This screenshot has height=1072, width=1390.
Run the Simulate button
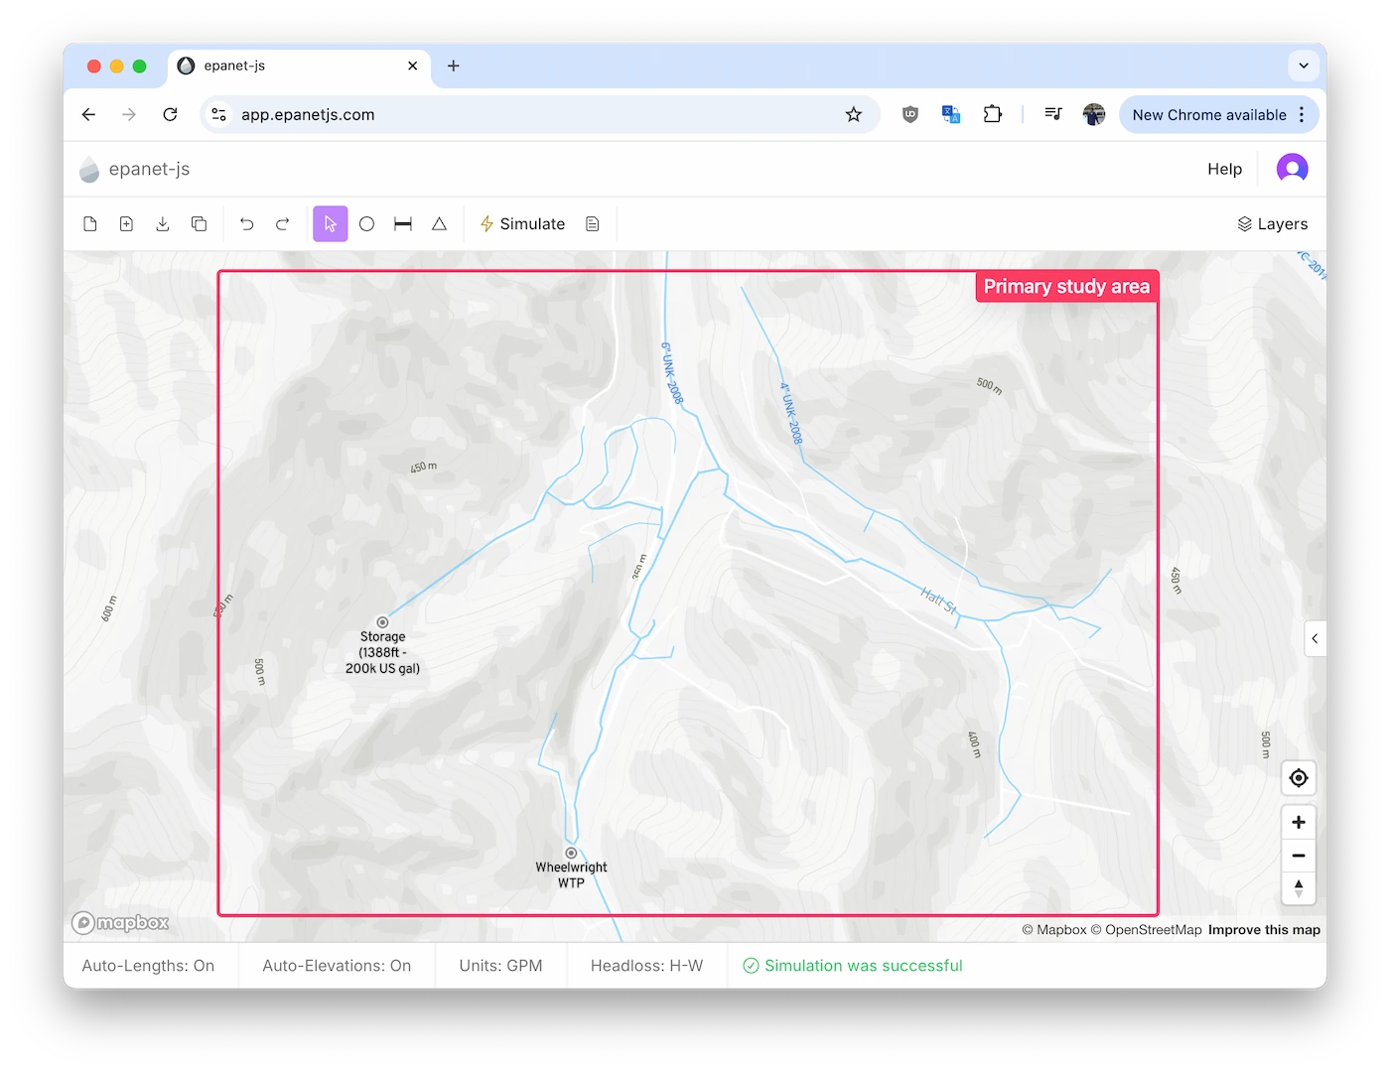pos(522,224)
